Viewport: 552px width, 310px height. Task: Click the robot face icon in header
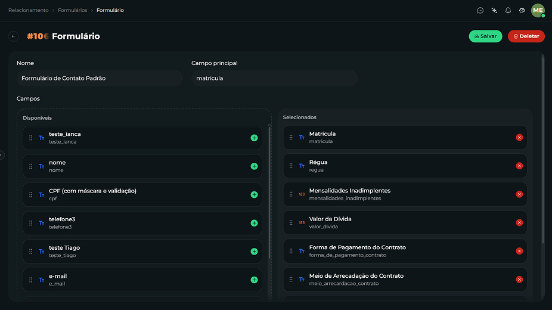tap(522, 11)
